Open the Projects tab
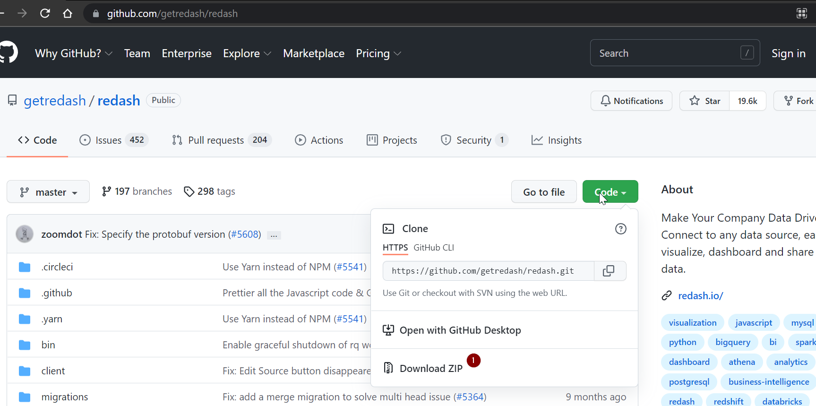Screen dimensions: 816x406 [392, 140]
